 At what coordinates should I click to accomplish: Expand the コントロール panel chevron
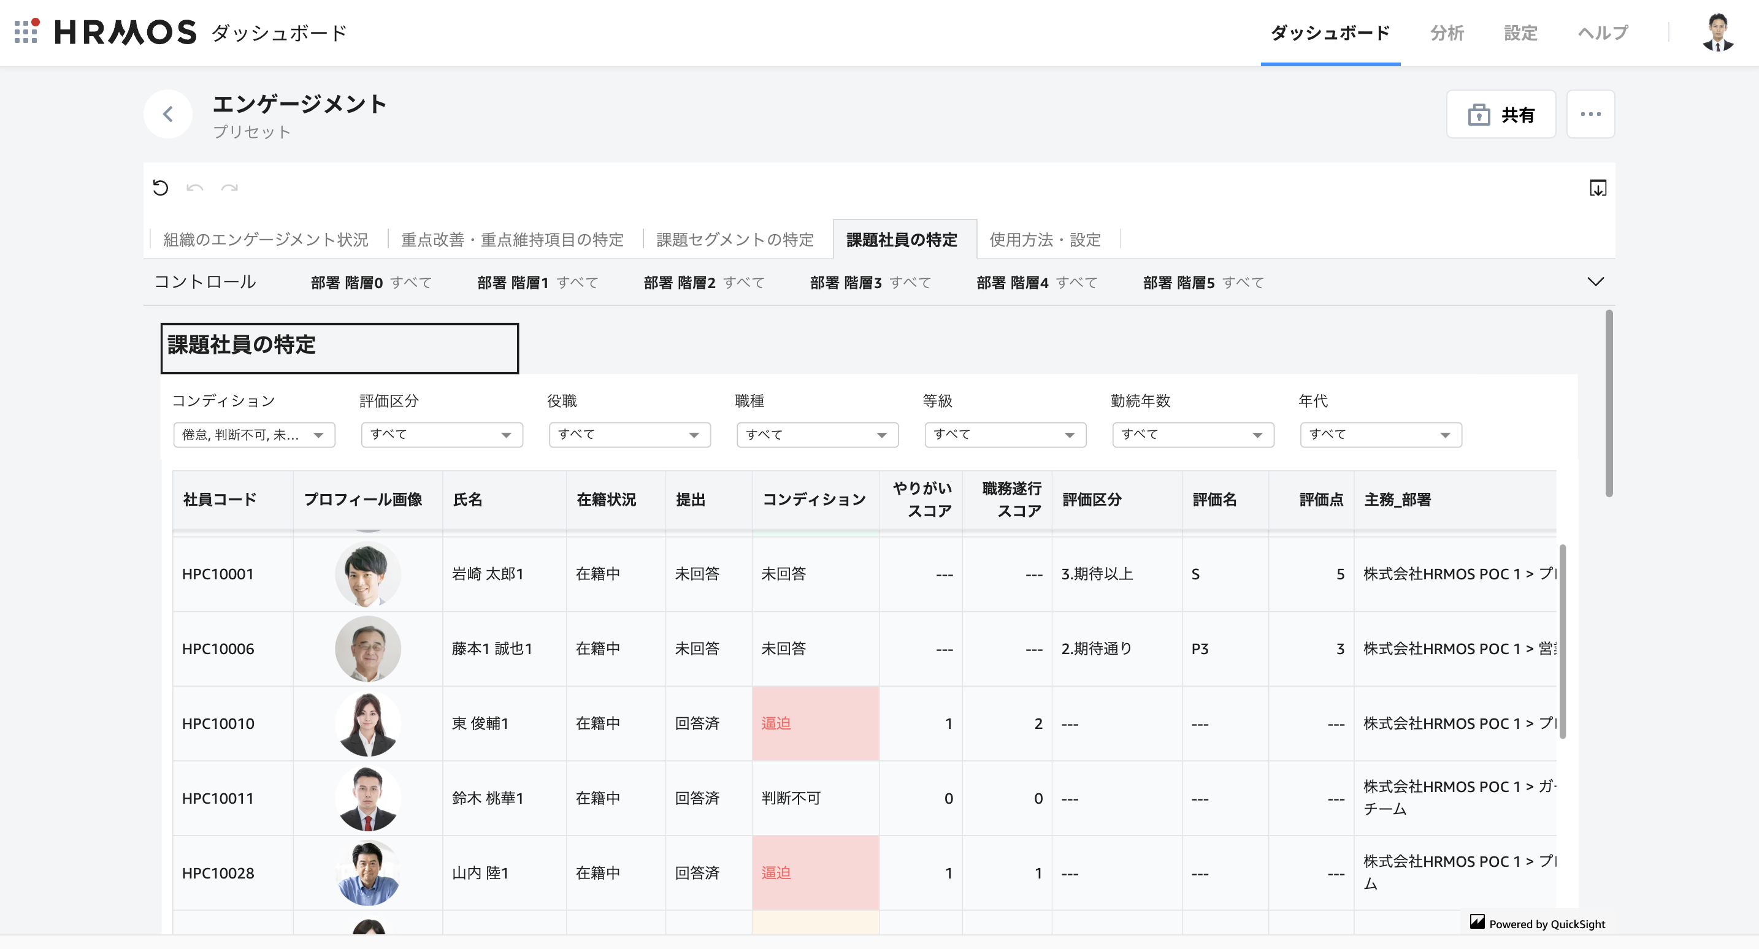tap(1595, 282)
